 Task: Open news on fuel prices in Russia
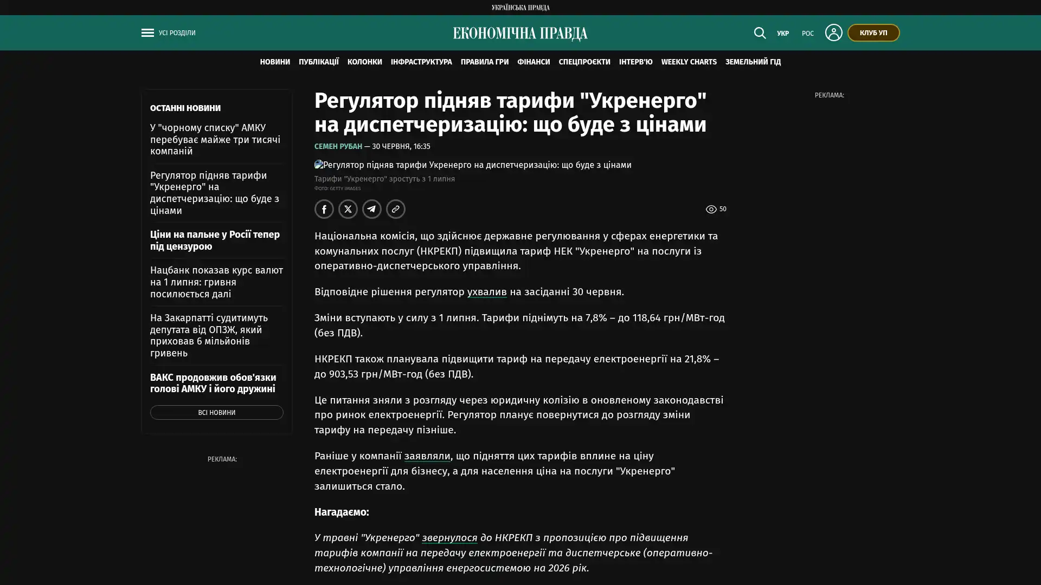point(215,240)
